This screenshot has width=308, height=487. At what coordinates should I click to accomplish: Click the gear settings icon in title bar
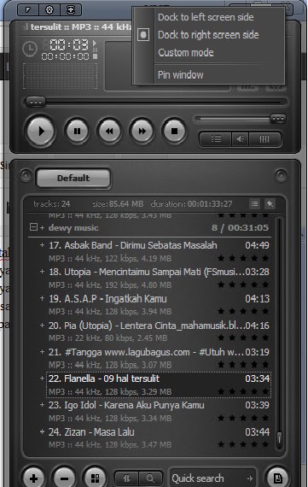49,10
